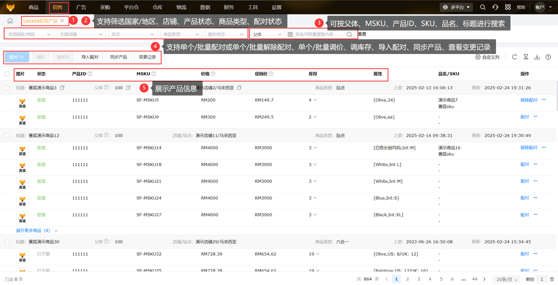
Task: Open the 仓库 menu
Action: 158,7
